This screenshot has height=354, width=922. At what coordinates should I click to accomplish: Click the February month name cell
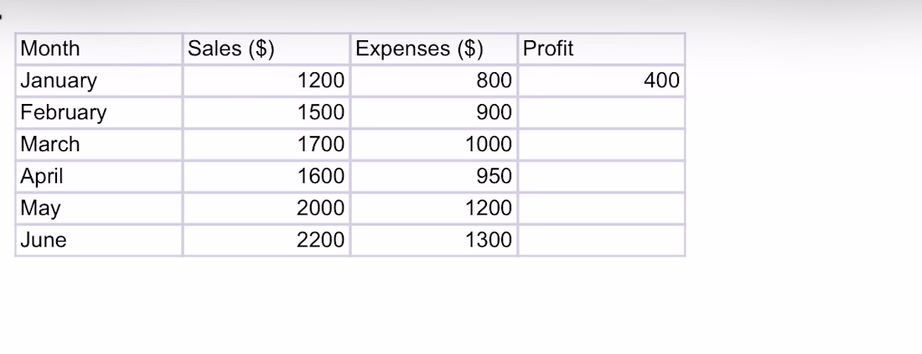point(99,112)
